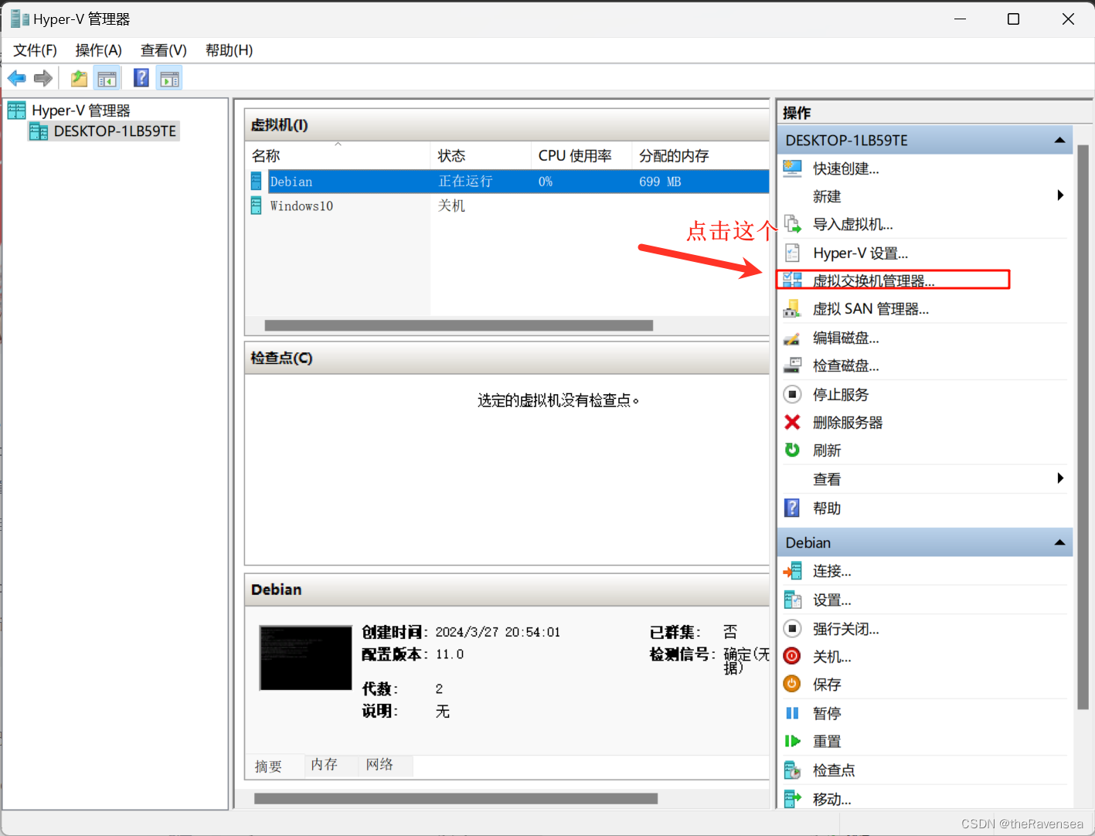Click the 编辑磁盘 icon
The image size is (1095, 836).
pyautogui.click(x=792, y=338)
